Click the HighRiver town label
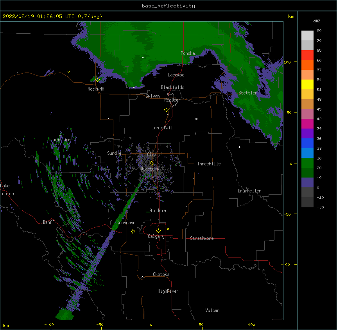337x330 pixels. click(x=168, y=291)
